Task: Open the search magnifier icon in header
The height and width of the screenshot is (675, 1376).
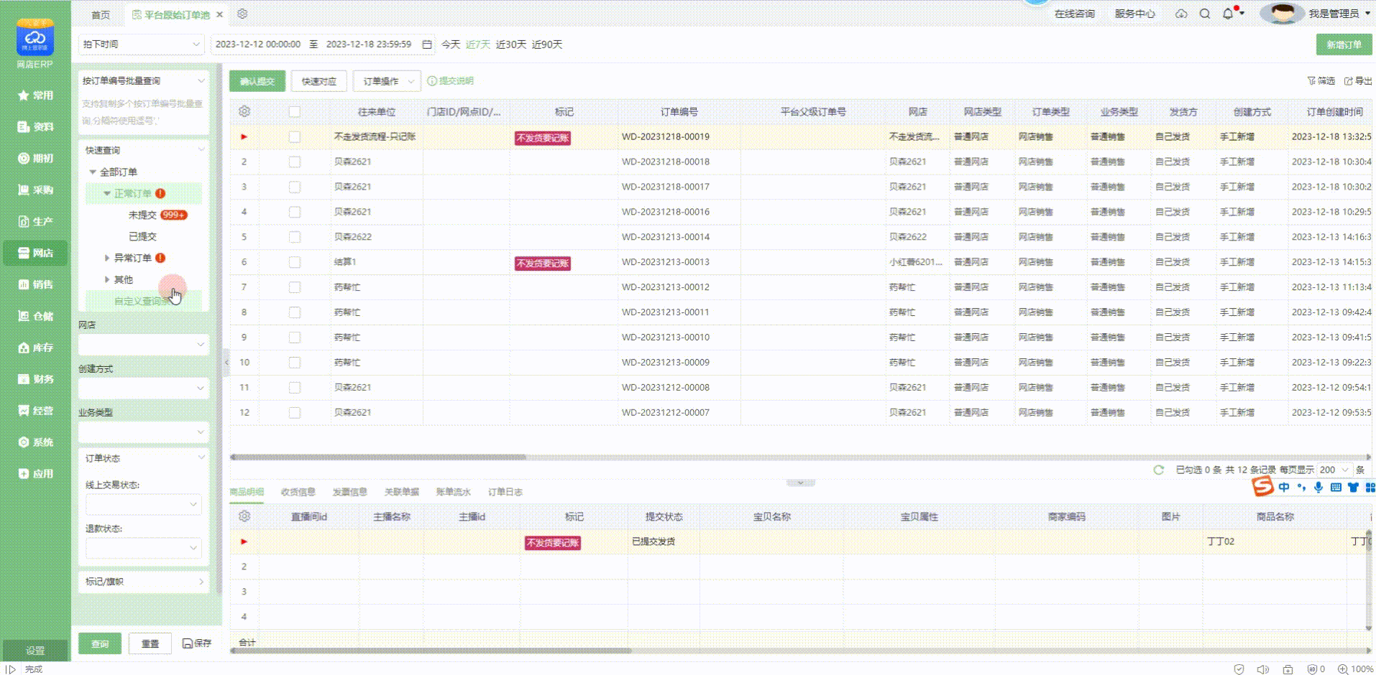Action: [x=1205, y=14]
